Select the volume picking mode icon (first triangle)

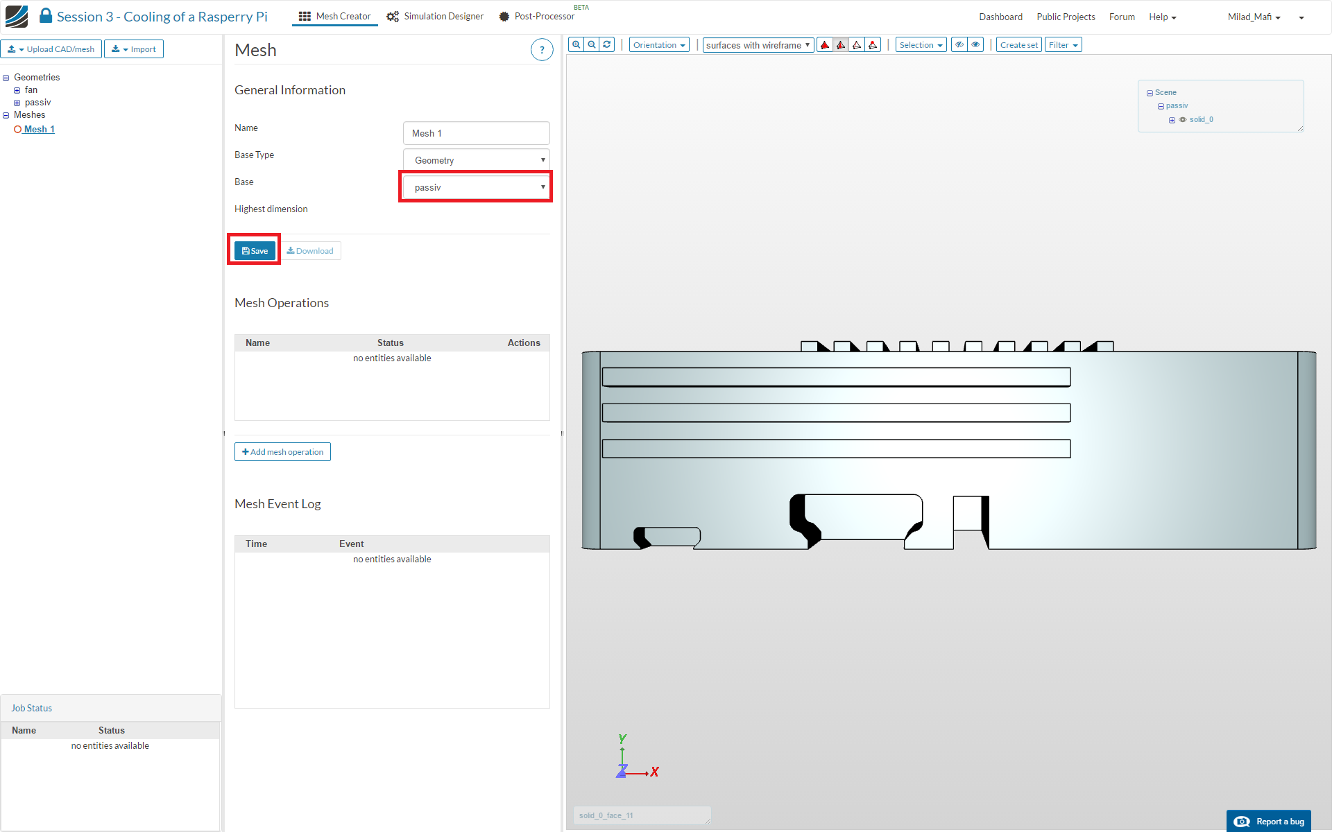(x=825, y=45)
